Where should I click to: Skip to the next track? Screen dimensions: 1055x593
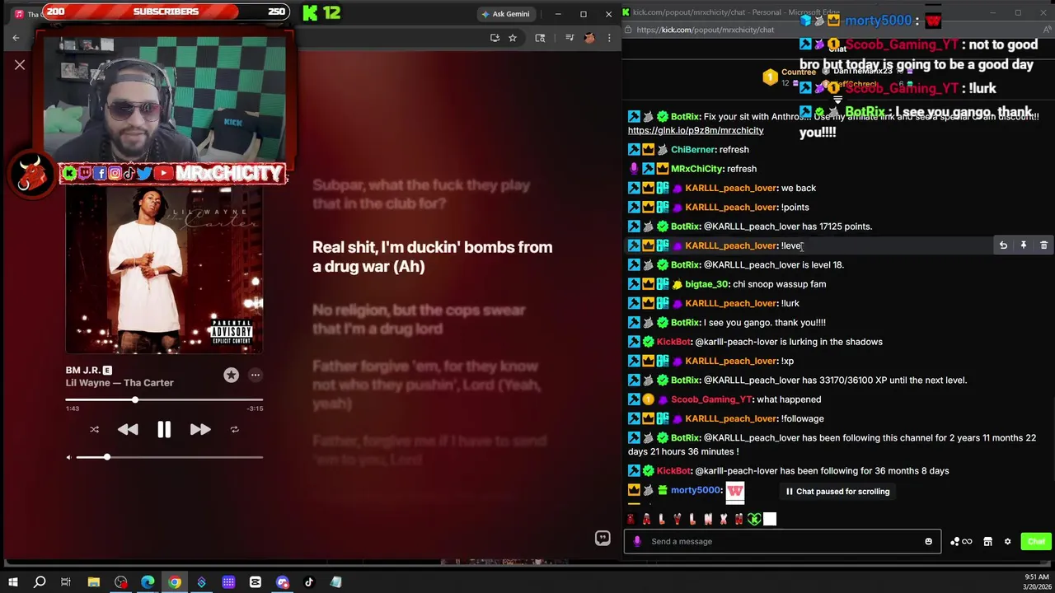pos(200,429)
